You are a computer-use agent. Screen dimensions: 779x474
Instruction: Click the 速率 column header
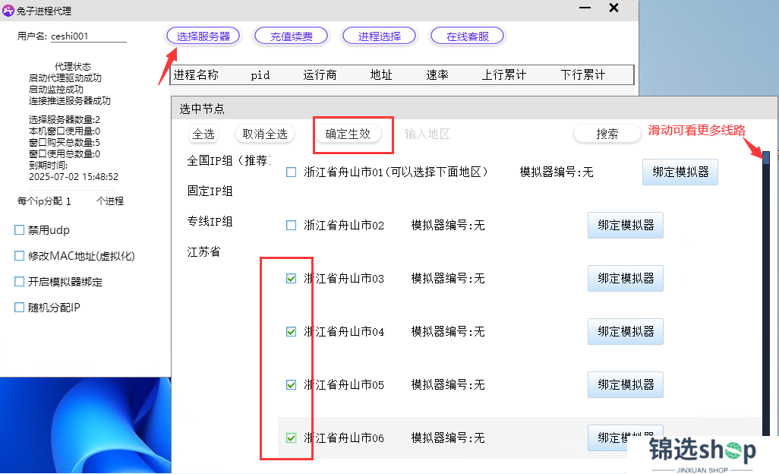click(437, 75)
